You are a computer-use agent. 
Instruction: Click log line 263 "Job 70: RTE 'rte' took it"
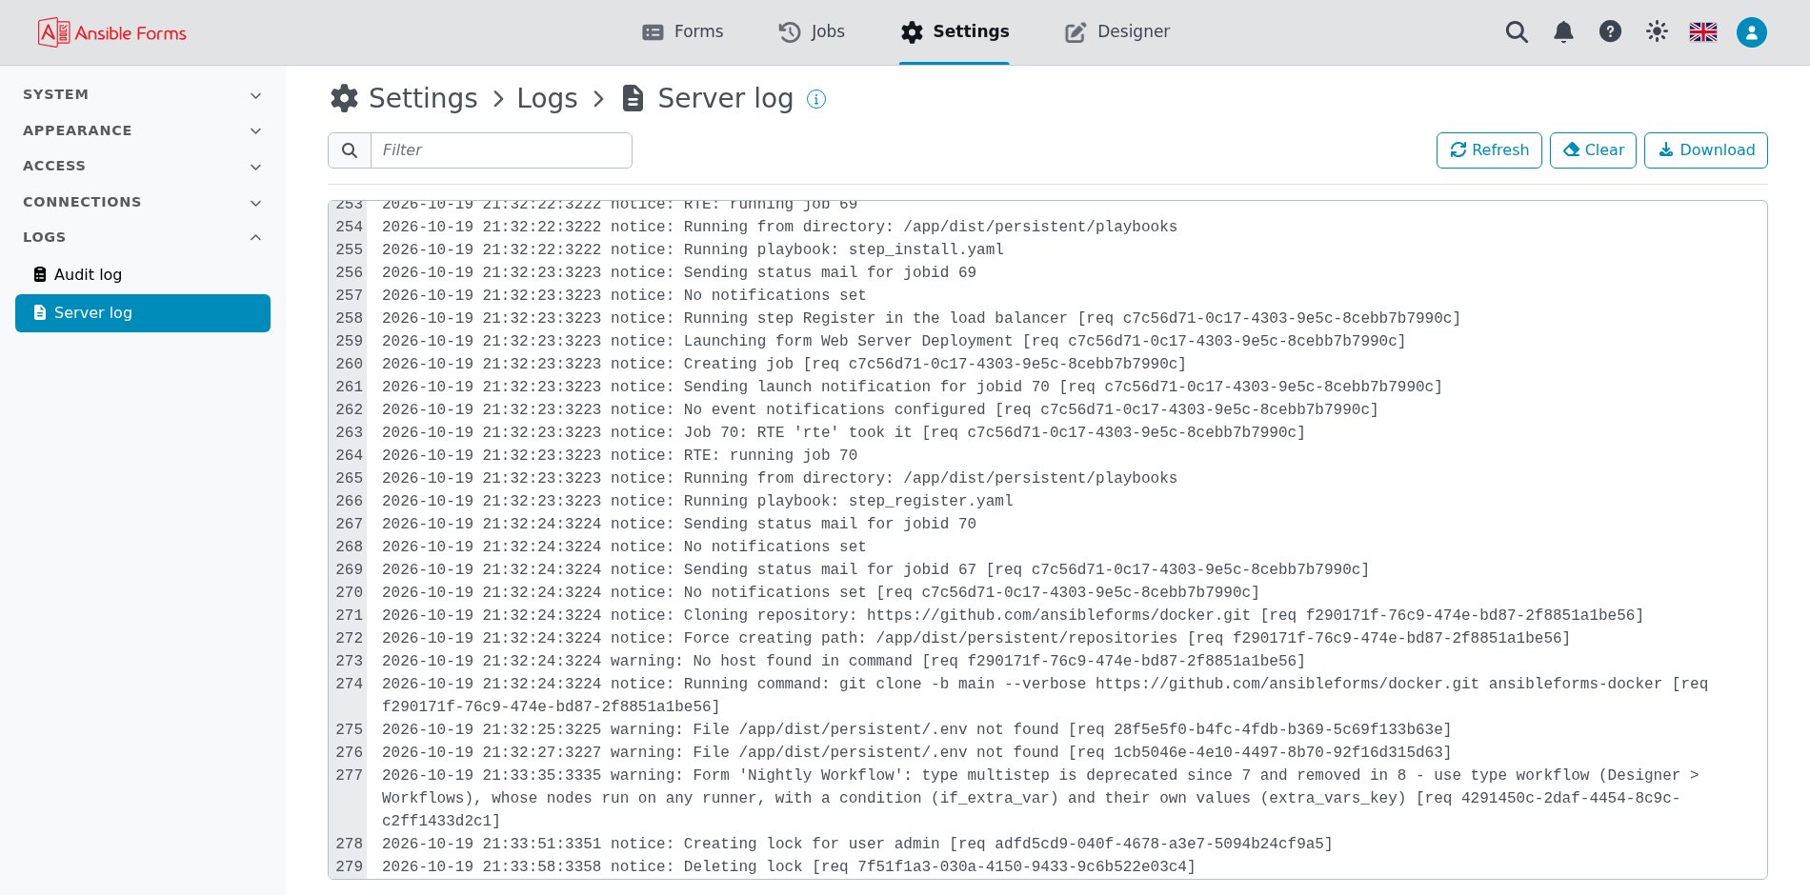843,432
